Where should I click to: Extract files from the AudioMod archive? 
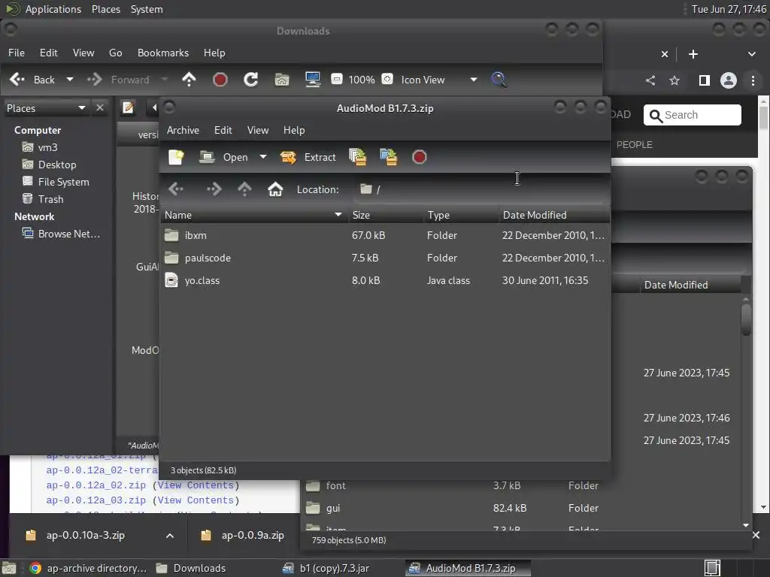point(308,157)
